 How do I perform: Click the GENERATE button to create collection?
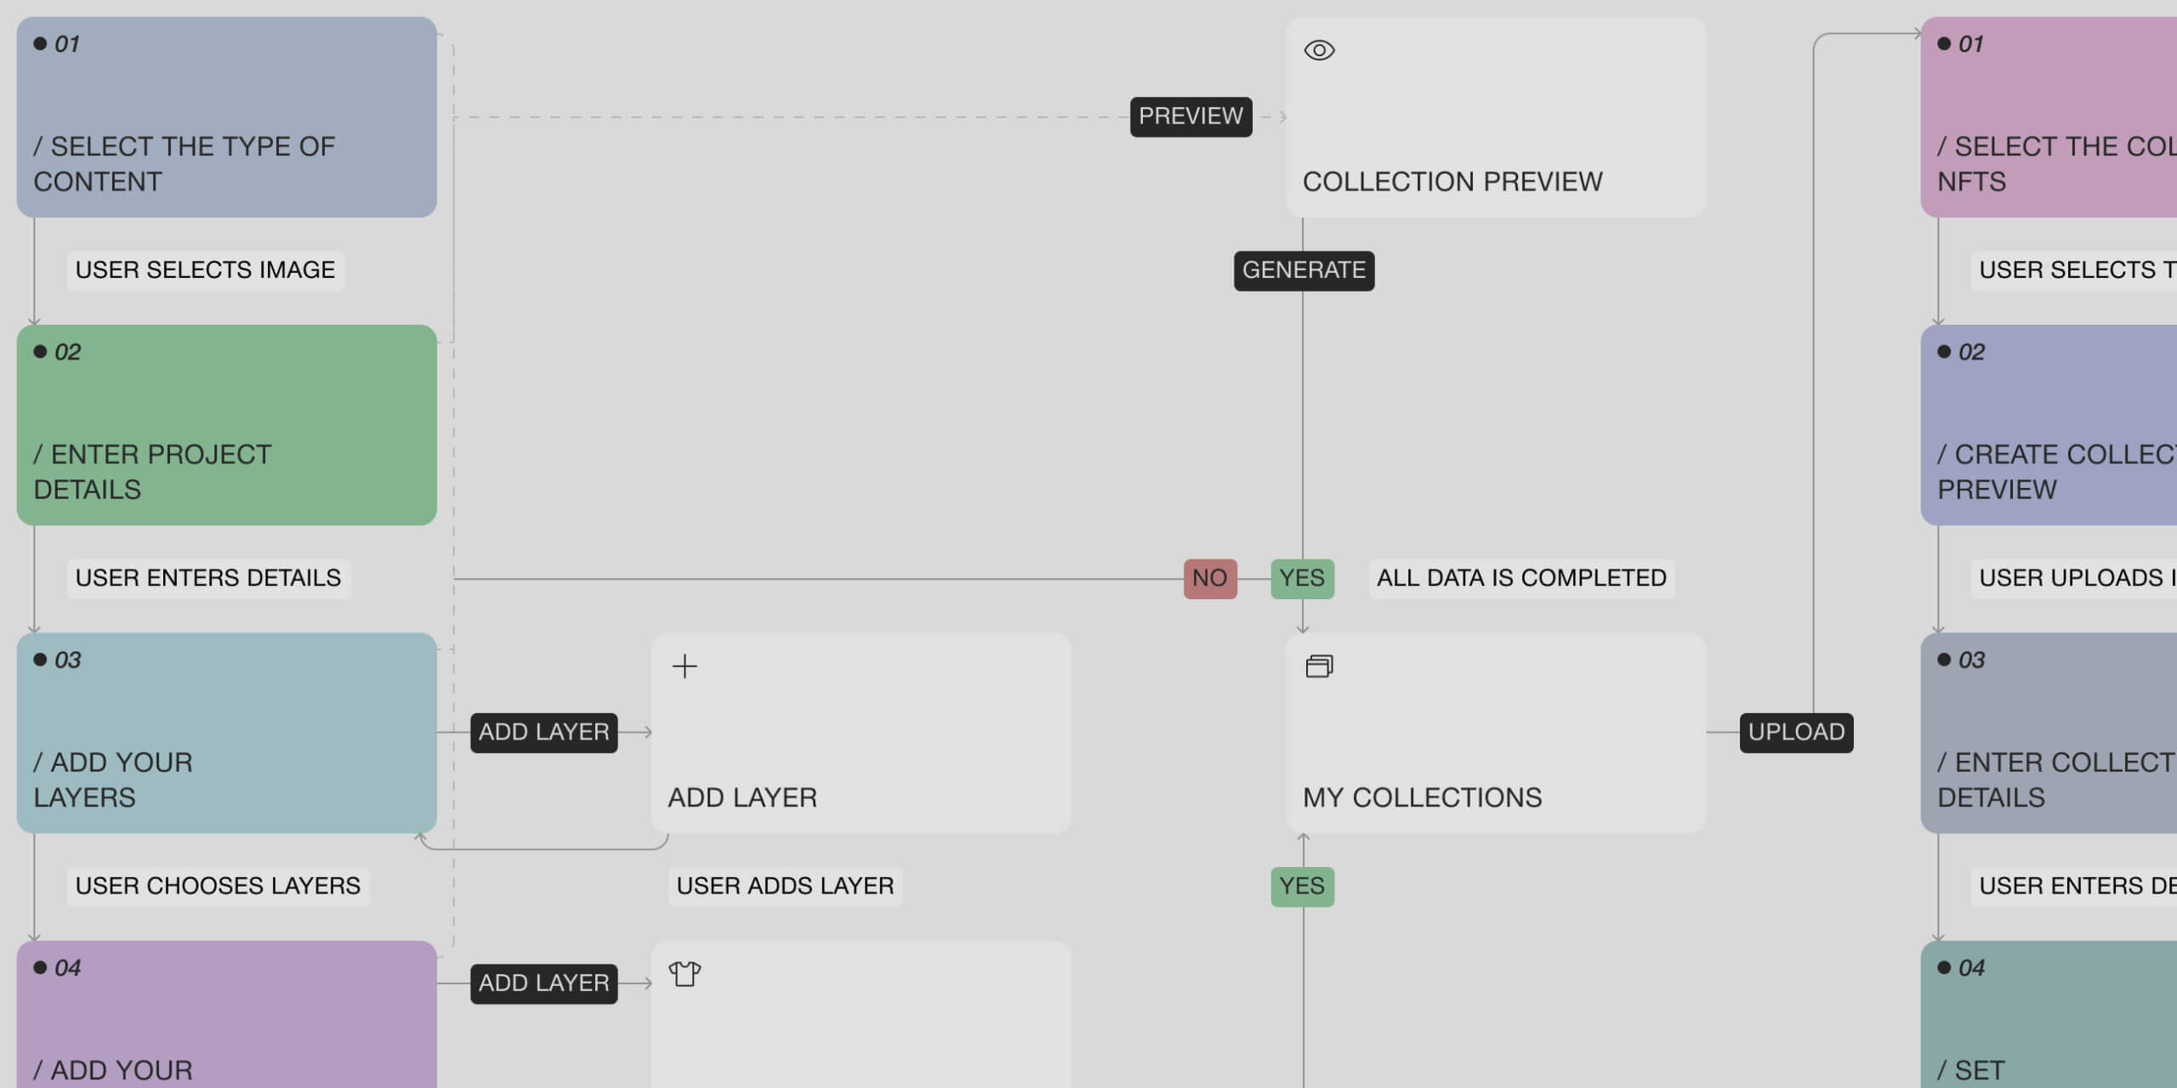[1301, 269]
